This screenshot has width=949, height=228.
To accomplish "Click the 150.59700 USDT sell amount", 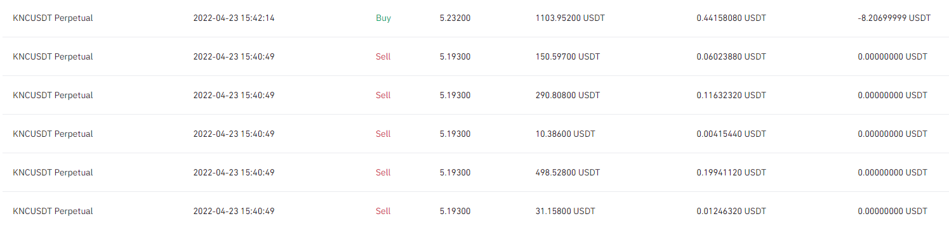I will tap(567, 56).
